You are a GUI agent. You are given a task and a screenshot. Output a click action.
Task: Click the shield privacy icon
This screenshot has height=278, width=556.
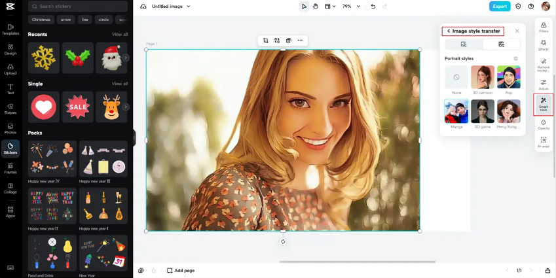point(518,7)
